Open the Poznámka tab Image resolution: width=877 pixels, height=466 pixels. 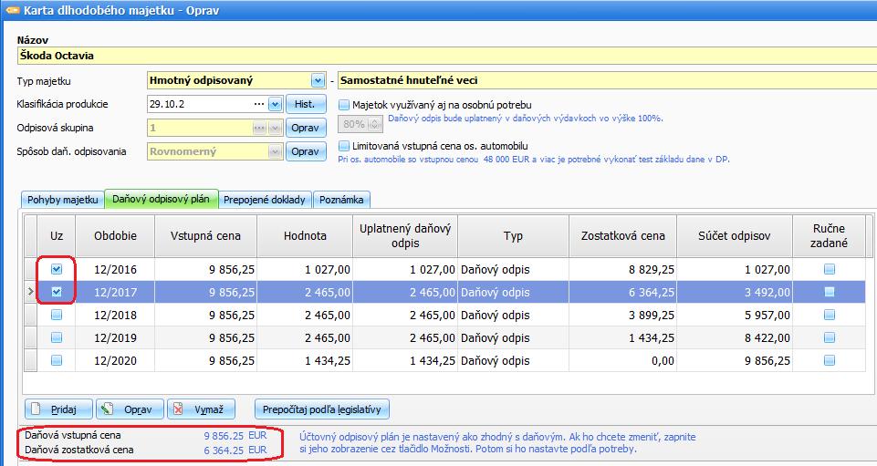(341, 200)
